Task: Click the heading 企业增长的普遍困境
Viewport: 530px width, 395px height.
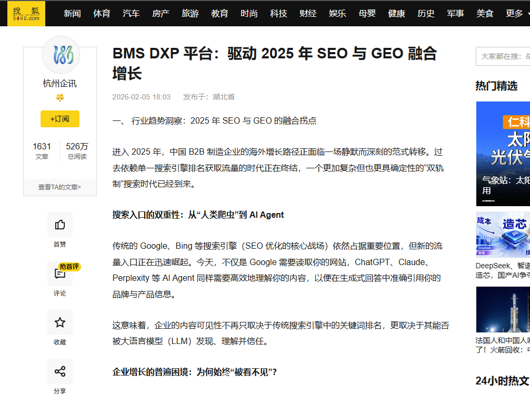Action: (x=195, y=372)
